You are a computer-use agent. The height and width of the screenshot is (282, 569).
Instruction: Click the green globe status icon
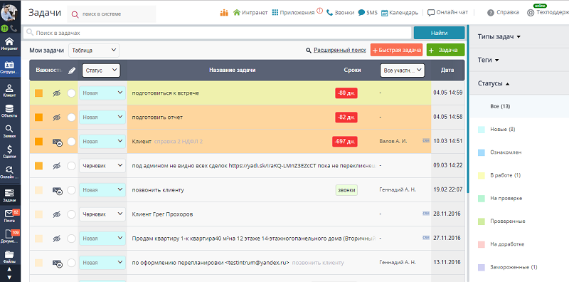pos(5,28)
